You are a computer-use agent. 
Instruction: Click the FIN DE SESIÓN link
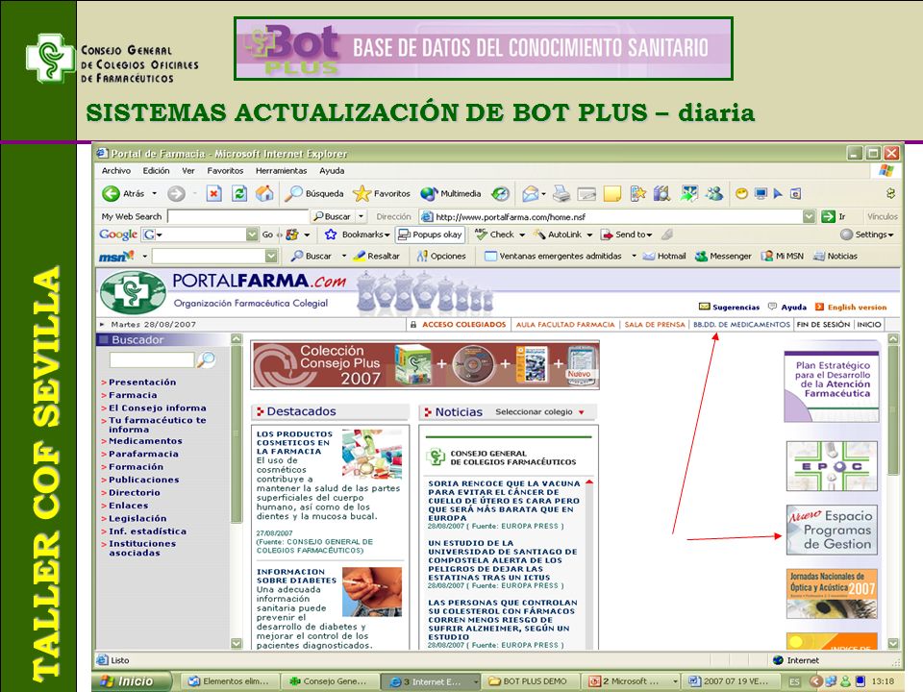coord(823,324)
